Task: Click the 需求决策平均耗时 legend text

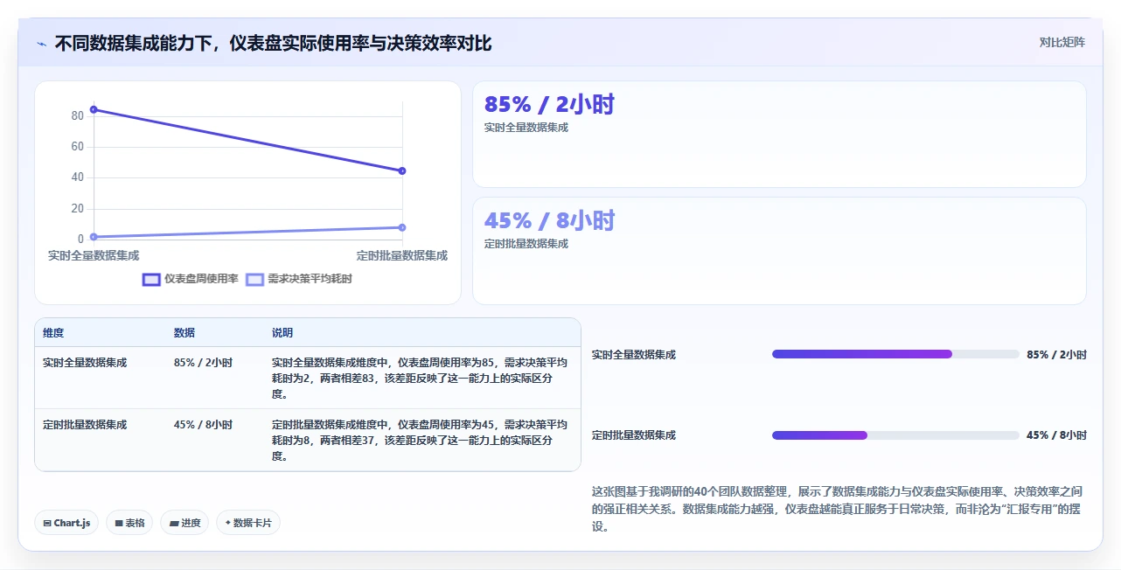Action: [310, 279]
